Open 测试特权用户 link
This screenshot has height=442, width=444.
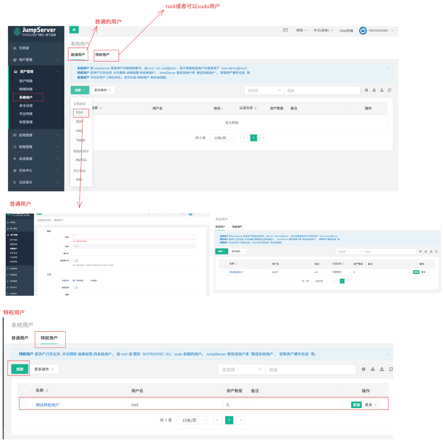point(47,405)
